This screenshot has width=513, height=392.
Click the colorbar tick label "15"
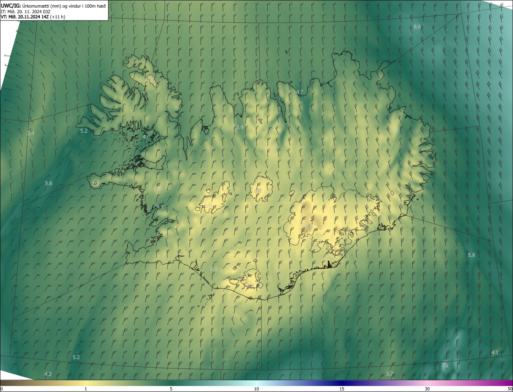(x=342, y=389)
